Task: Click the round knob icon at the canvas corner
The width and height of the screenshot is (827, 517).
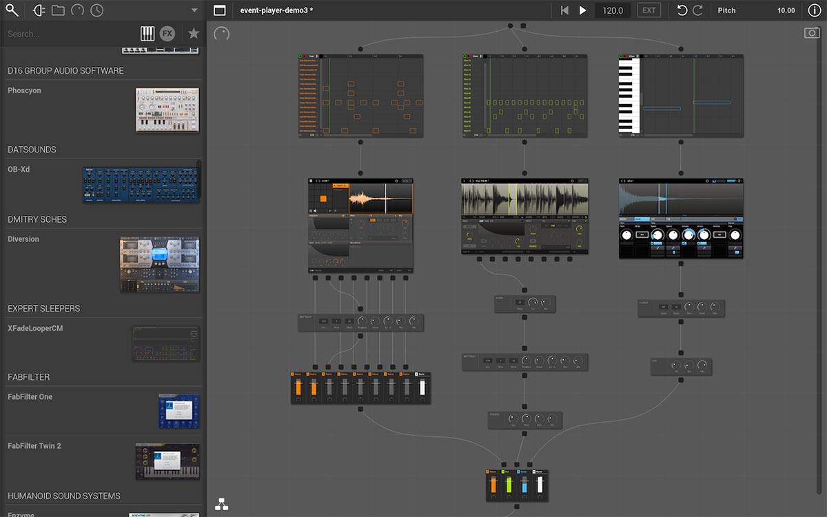Action: (221, 34)
